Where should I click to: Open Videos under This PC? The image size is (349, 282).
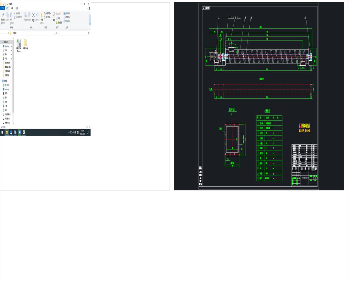pos(6,93)
